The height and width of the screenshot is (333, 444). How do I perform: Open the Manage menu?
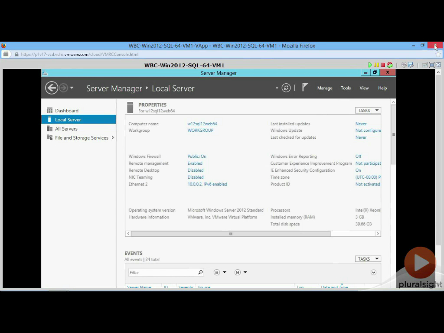[324, 88]
